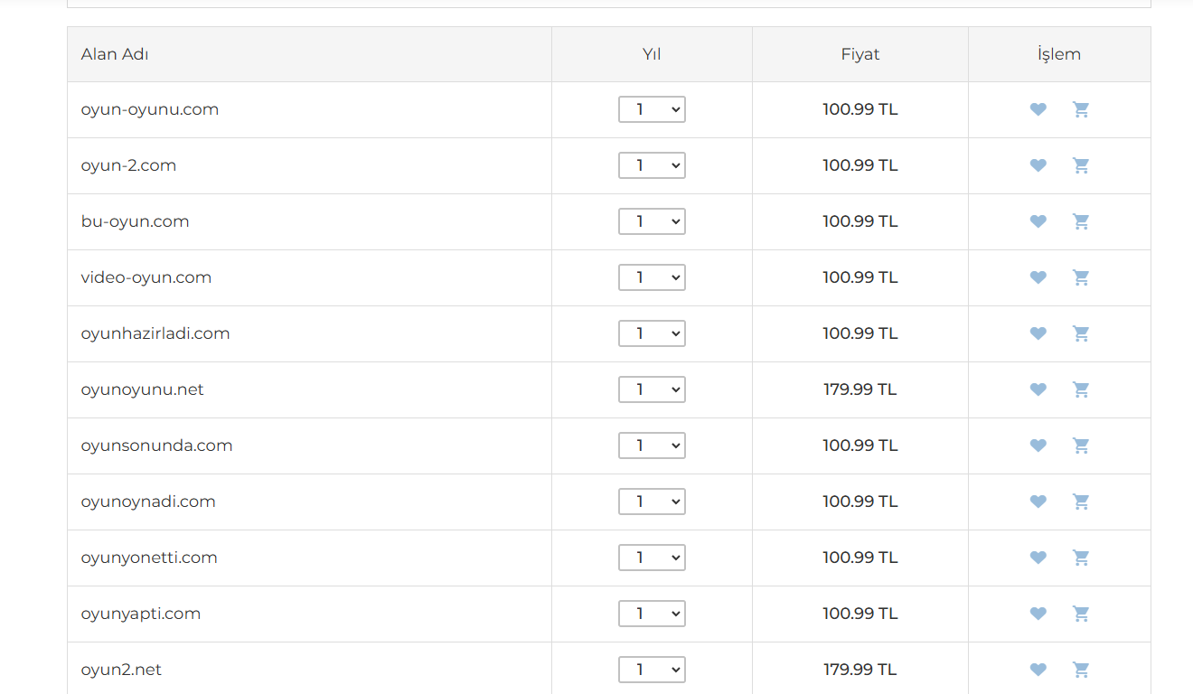This screenshot has height=694, width=1193.
Task: Click the oyun-2.com domain name
Action: [x=128, y=165]
